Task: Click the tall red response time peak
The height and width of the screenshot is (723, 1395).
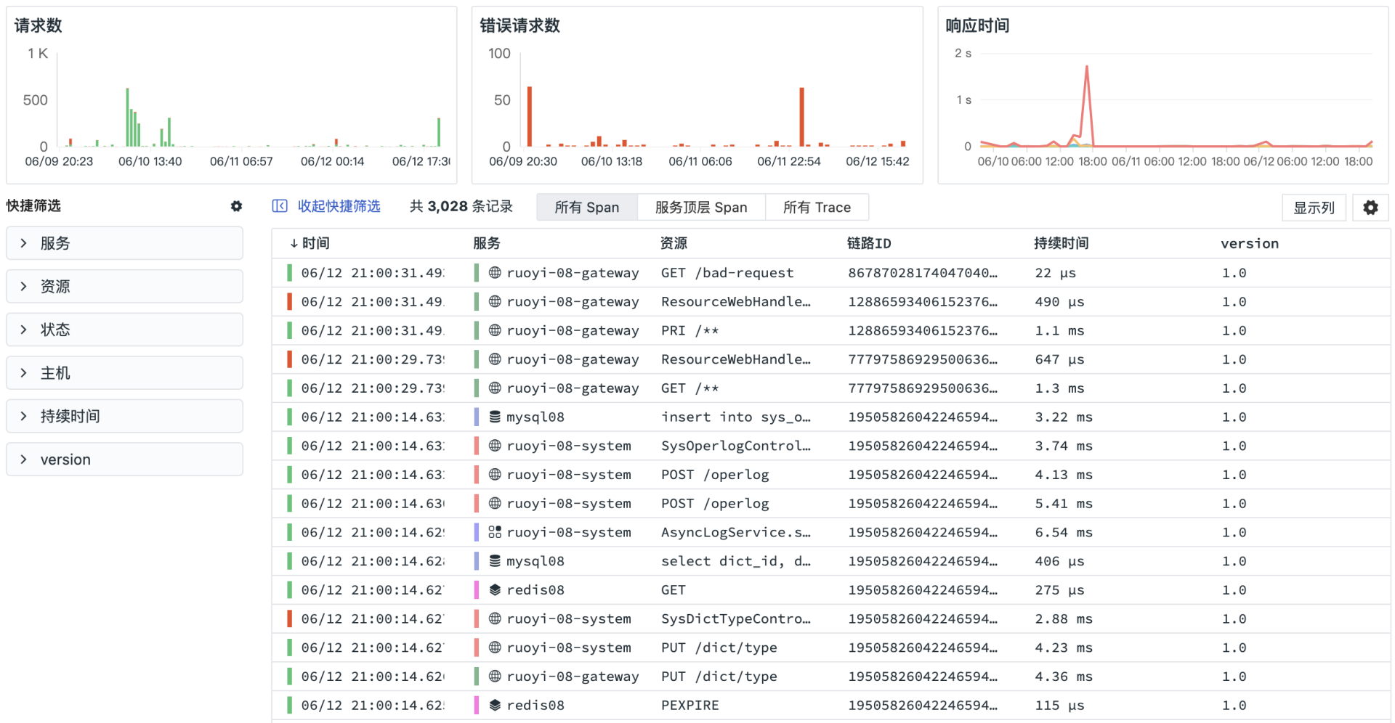Action: pyautogui.click(x=1086, y=68)
